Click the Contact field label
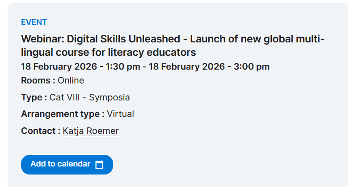The width and height of the screenshot is (350, 187). (x=41, y=131)
